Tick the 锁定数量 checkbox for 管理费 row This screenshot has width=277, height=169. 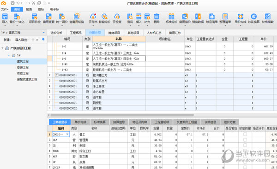tap(245, 140)
